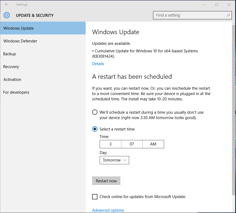Viewport: 236px width, 213px height.
Task: Open For developers page
Action: [x=43, y=92]
